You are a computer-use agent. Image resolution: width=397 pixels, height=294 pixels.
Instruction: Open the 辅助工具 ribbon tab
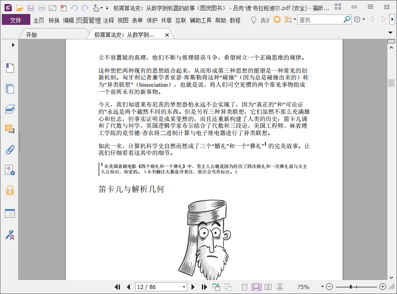201,20
